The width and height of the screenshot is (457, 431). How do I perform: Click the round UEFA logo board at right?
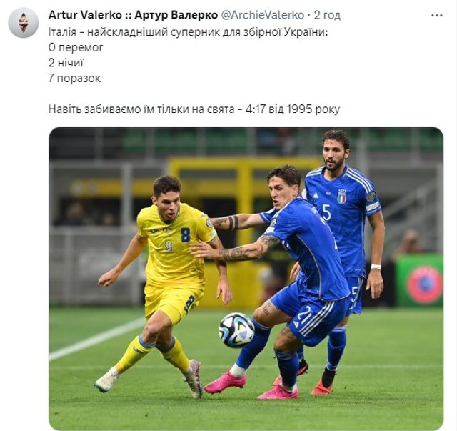pos(426,283)
